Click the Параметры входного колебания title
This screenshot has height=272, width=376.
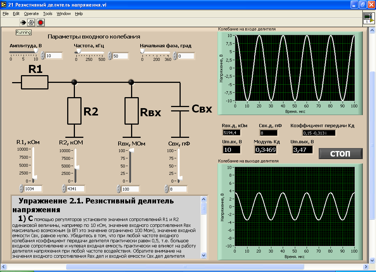point(94,37)
